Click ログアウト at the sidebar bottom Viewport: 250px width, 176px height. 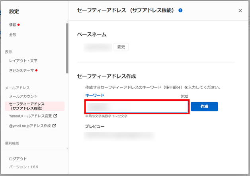tap(18, 159)
